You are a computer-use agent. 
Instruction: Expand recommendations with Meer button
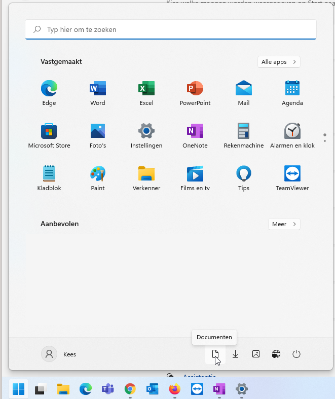coord(284,224)
